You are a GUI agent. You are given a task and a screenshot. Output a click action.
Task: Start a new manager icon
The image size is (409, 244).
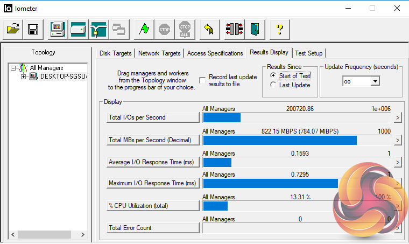[58, 29]
